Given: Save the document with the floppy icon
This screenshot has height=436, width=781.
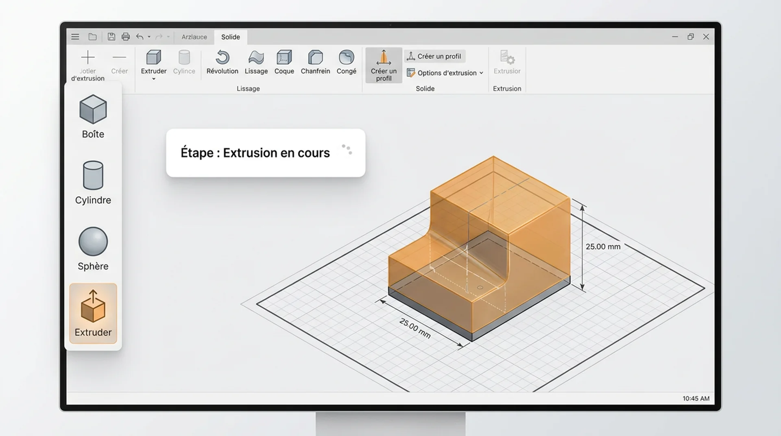Looking at the screenshot, I should 111,37.
